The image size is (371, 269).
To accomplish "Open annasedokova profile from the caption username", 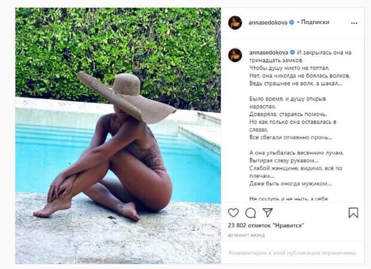I will click(x=269, y=53).
